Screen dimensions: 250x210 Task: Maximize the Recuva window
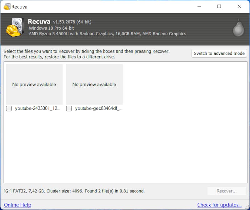pyautogui.click(x=219, y=6)
